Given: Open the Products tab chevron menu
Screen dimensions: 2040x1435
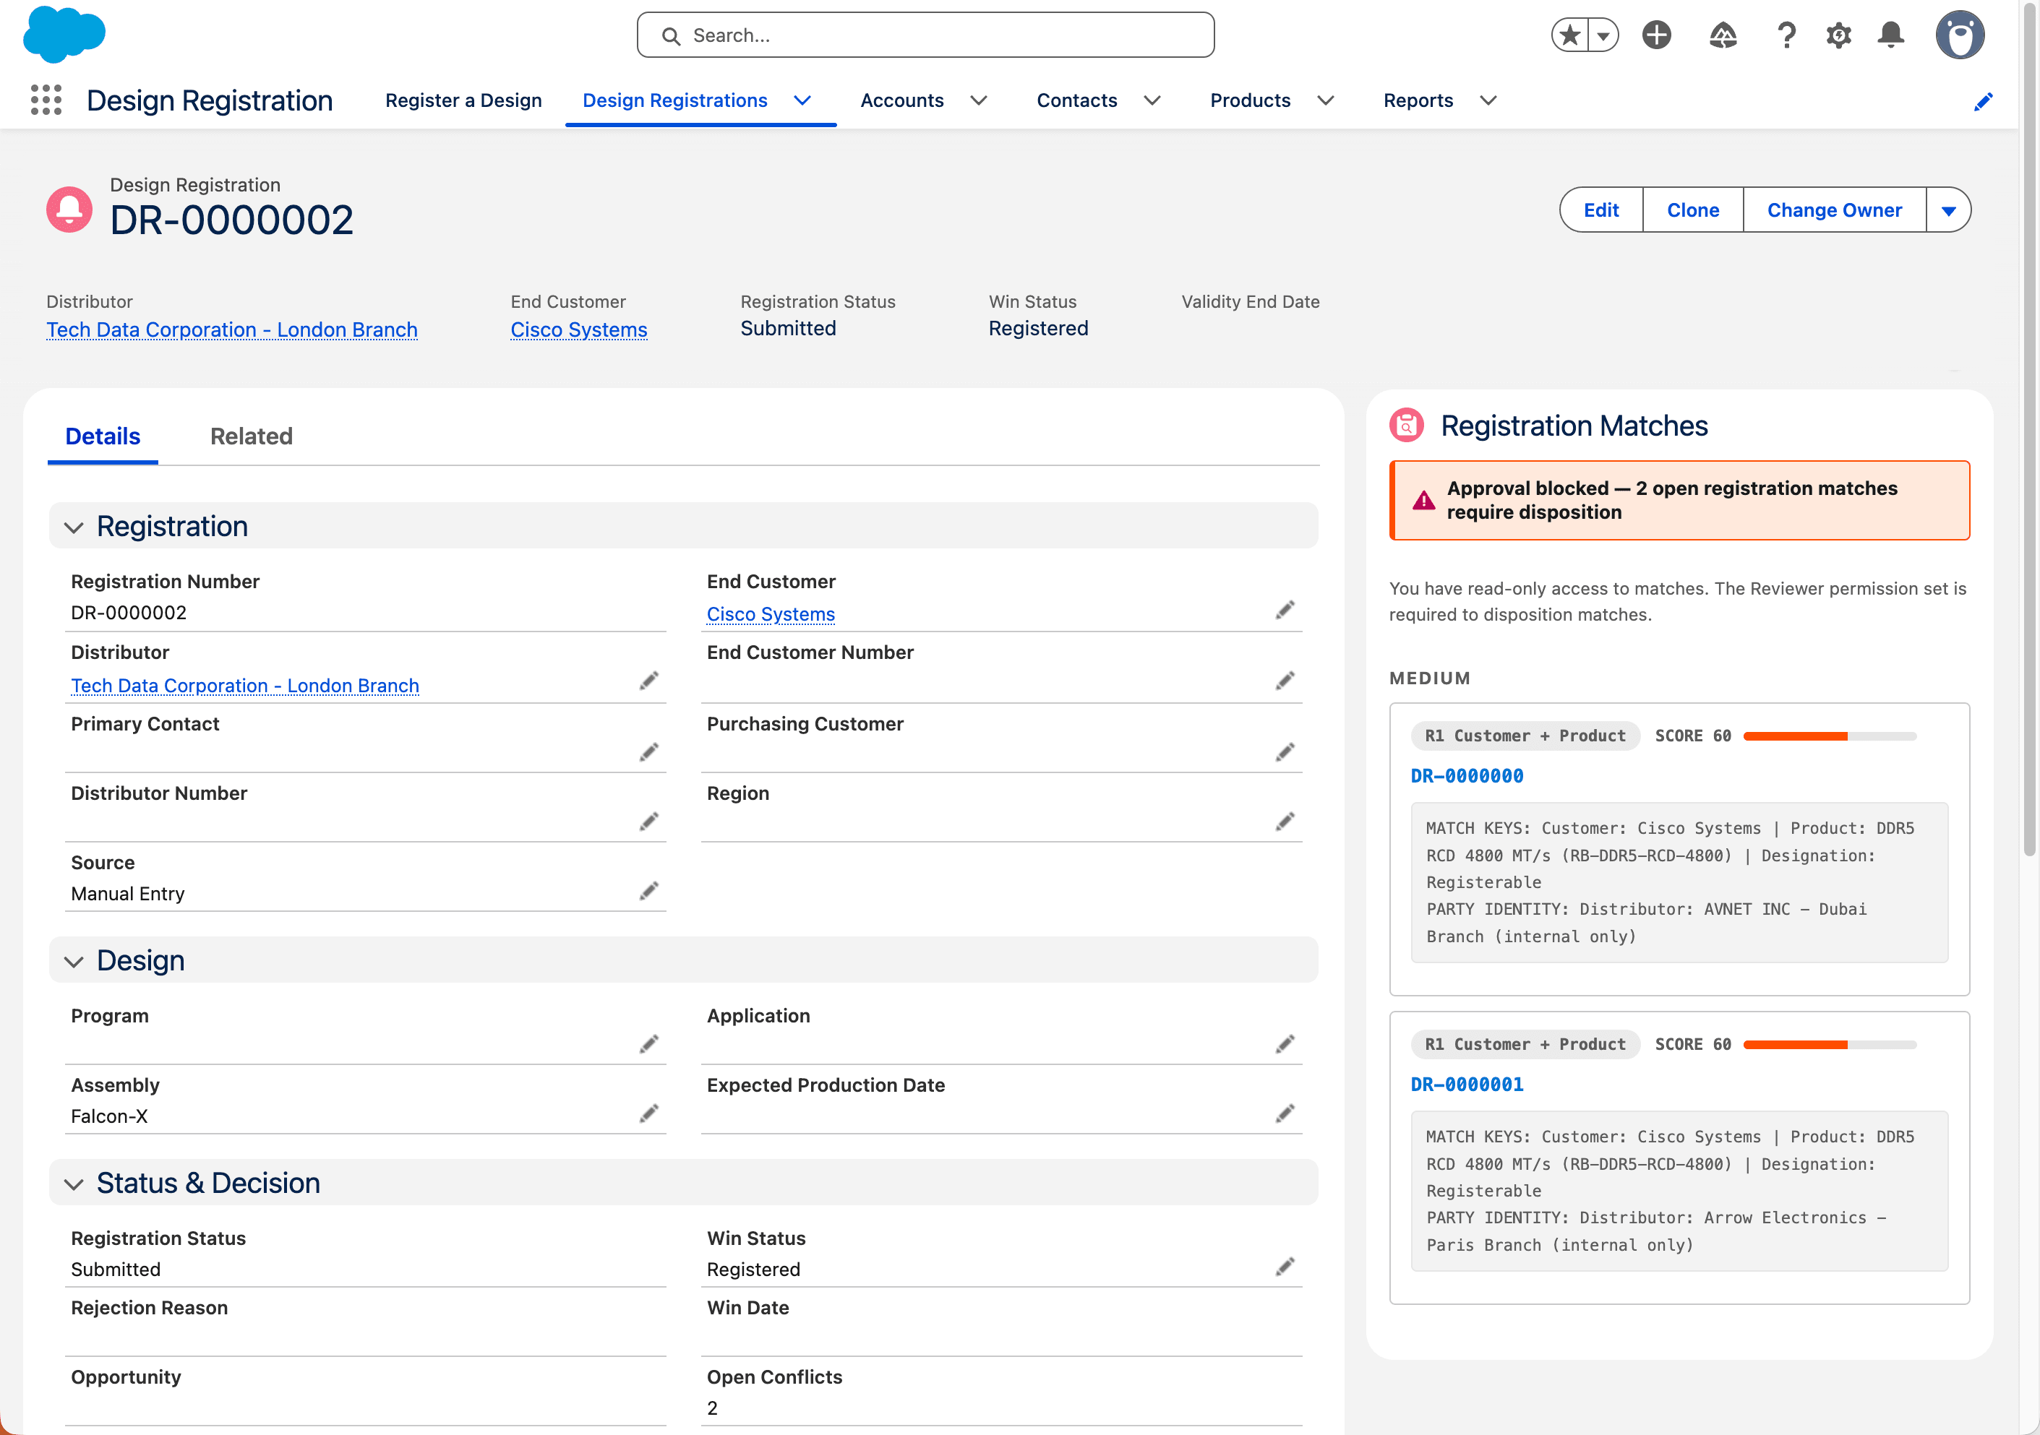Looking at the screenshot, I should [x=1325, y=100].
